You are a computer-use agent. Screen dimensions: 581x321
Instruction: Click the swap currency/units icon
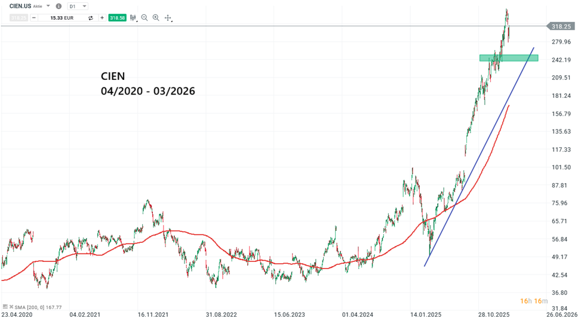(91, 18)
